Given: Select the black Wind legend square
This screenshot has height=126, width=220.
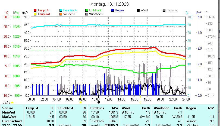Looking at the screenshot, I should click(138, 10).
